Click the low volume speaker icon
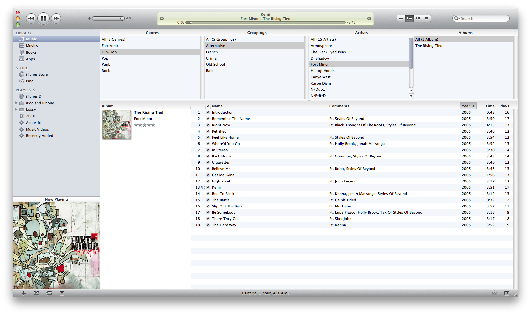The image size is (531, 315). 89,18
